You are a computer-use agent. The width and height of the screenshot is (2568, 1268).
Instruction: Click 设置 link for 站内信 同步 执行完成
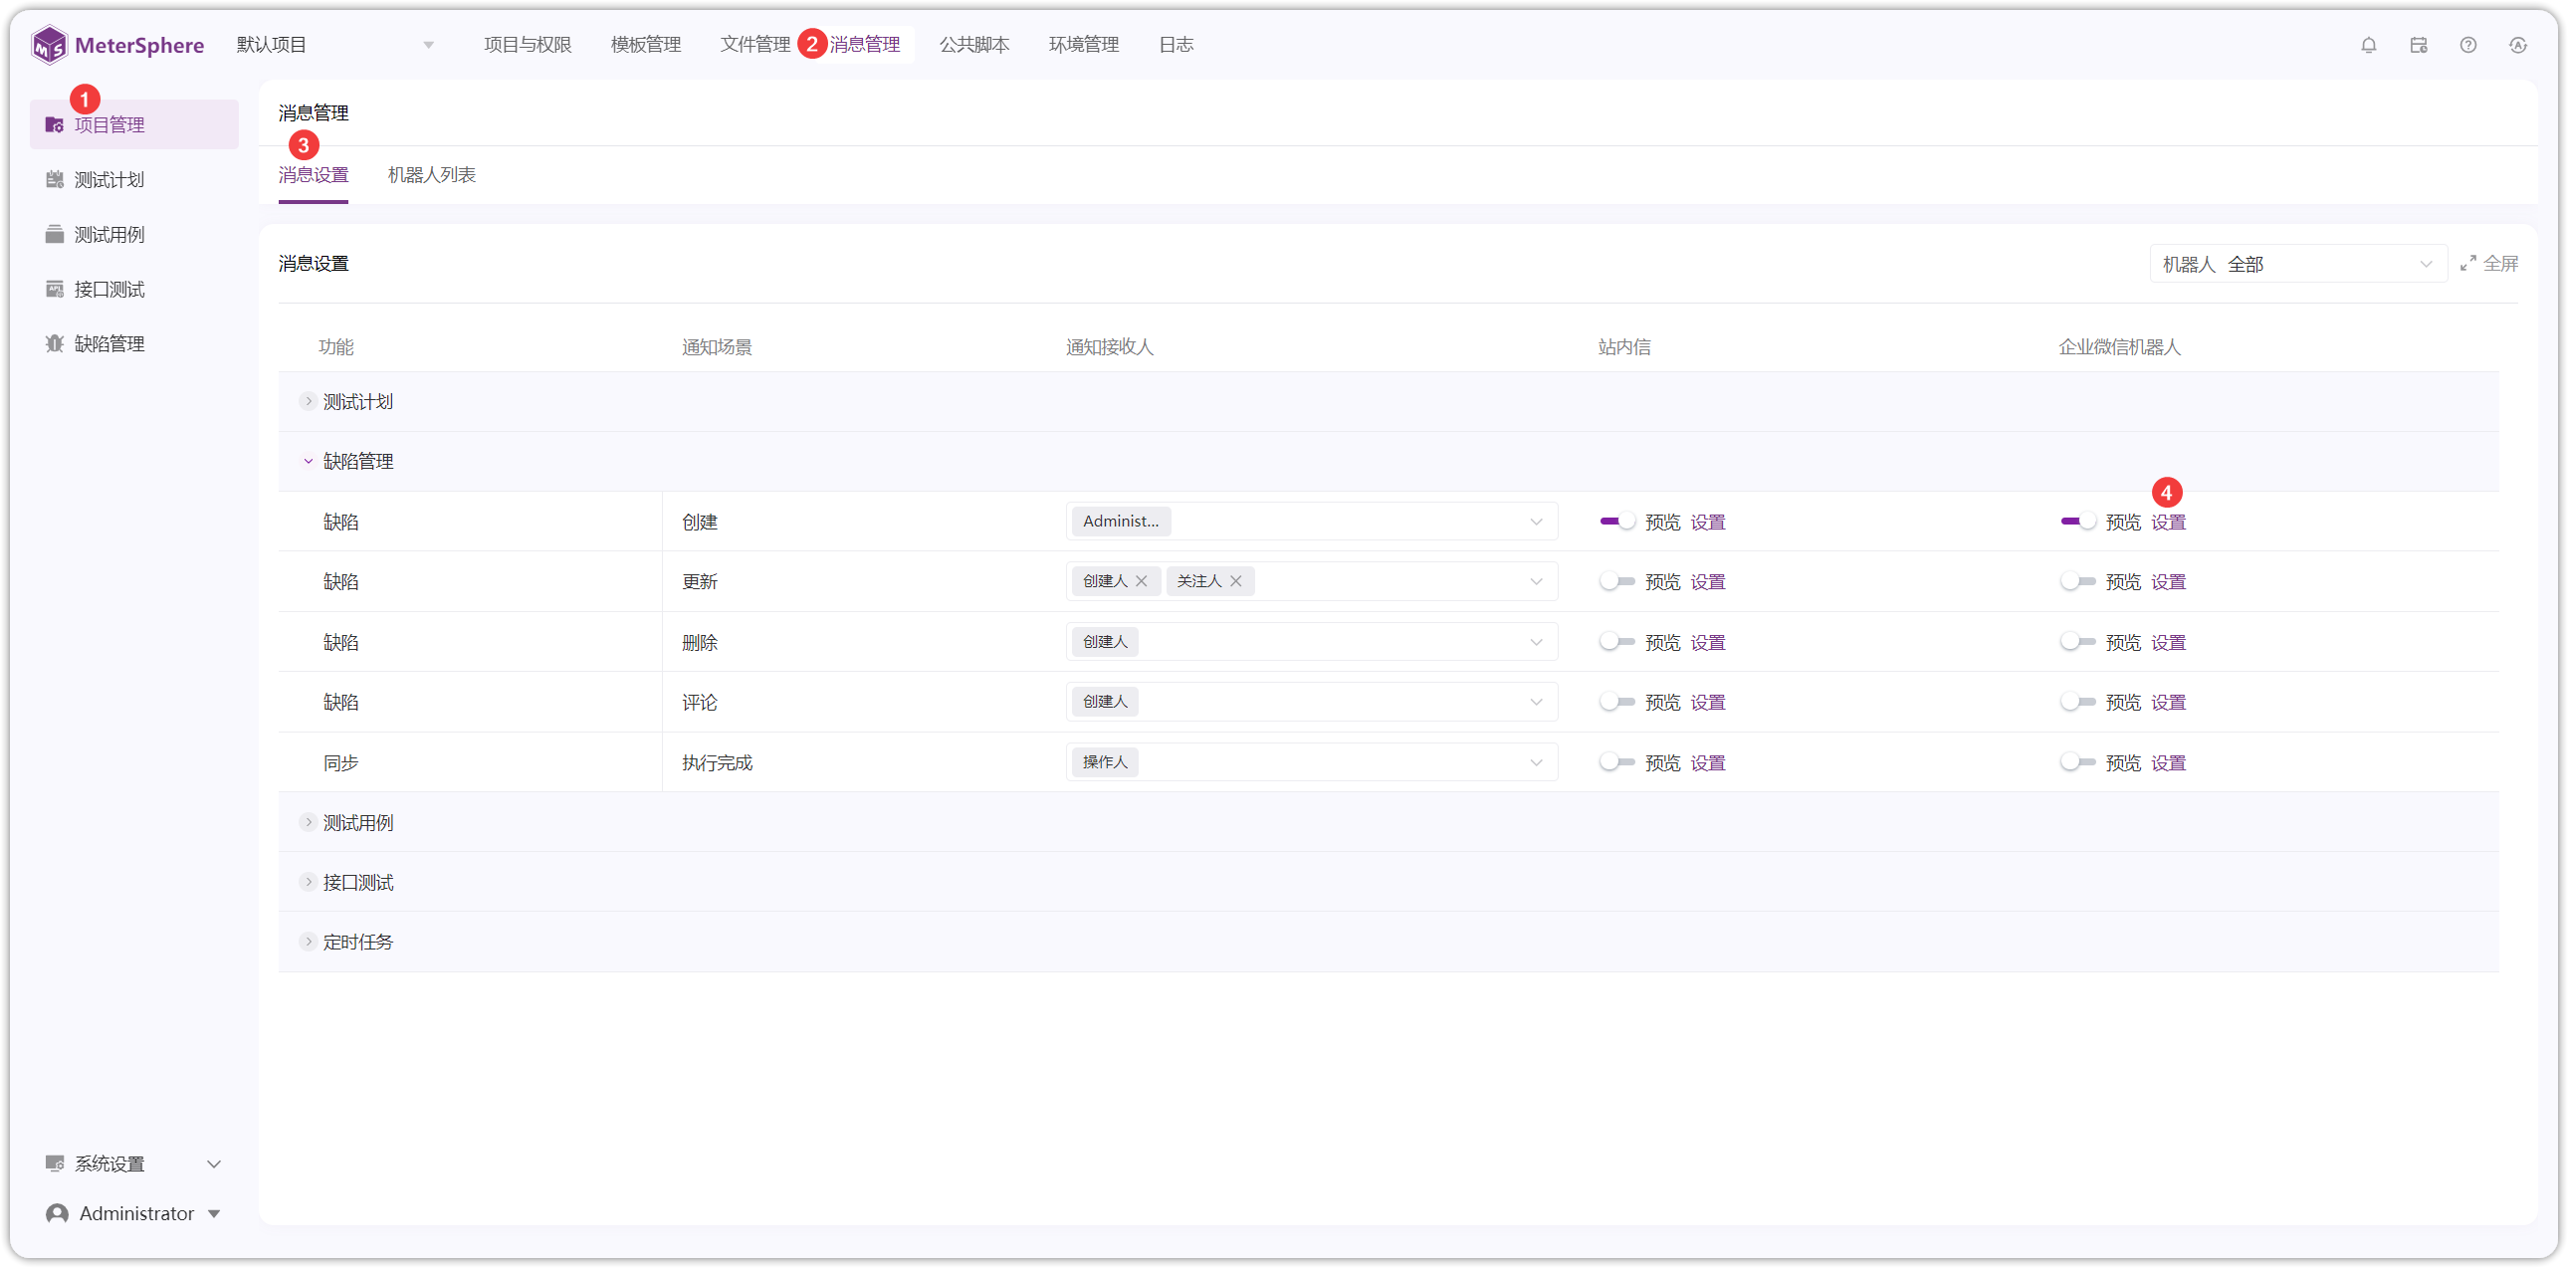pos(1708,762)
